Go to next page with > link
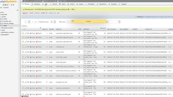 pos(32,22)
